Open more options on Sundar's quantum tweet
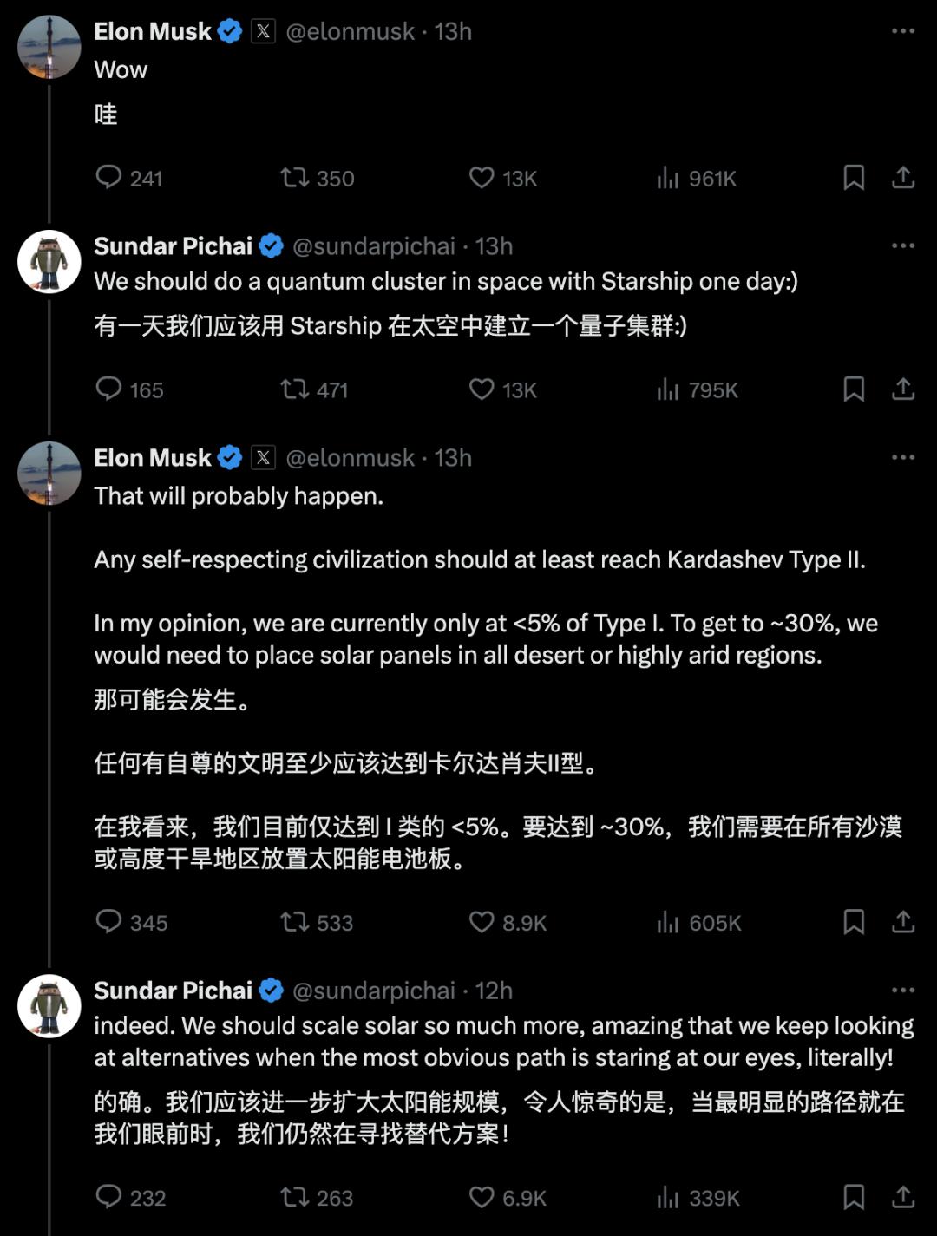Viewport: 937px width, 1236px height. tap(903, 245)
